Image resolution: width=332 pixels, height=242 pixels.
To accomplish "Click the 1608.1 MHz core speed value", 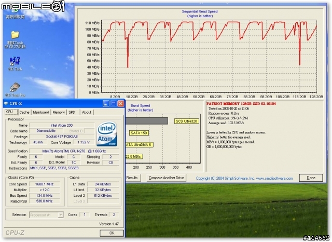I will coord(45,184).
